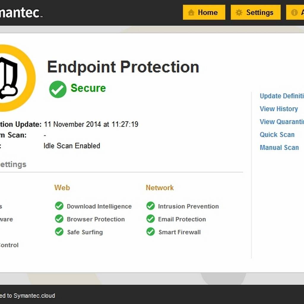This screenshot has width=304, height=304.
Task: Click the house icon on Home button
Action: (191, 12)
